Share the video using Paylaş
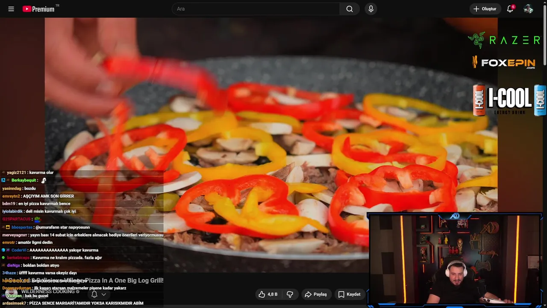 tap(316, 294)
